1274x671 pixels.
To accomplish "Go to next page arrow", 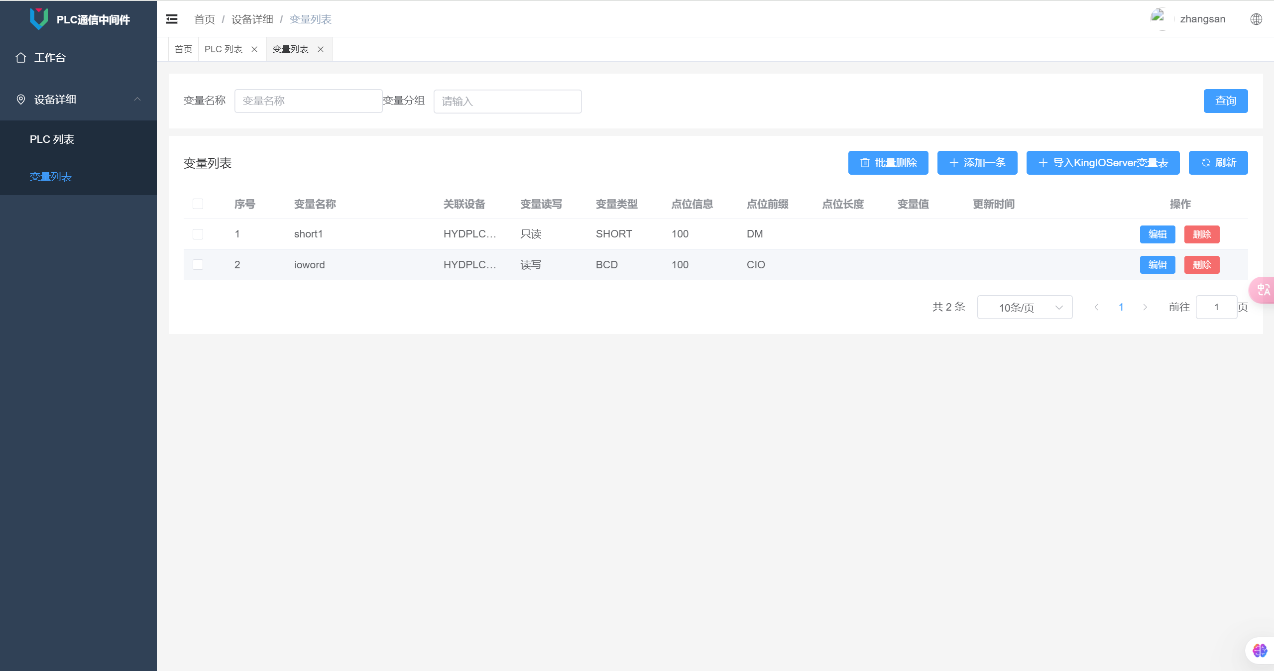I will coord(1145,307).
